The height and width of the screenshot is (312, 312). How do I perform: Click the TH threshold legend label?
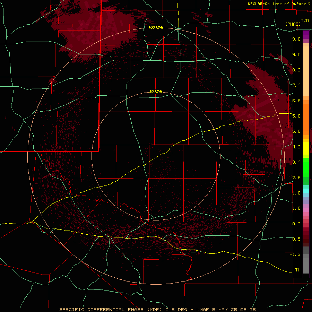coord(298,270)
